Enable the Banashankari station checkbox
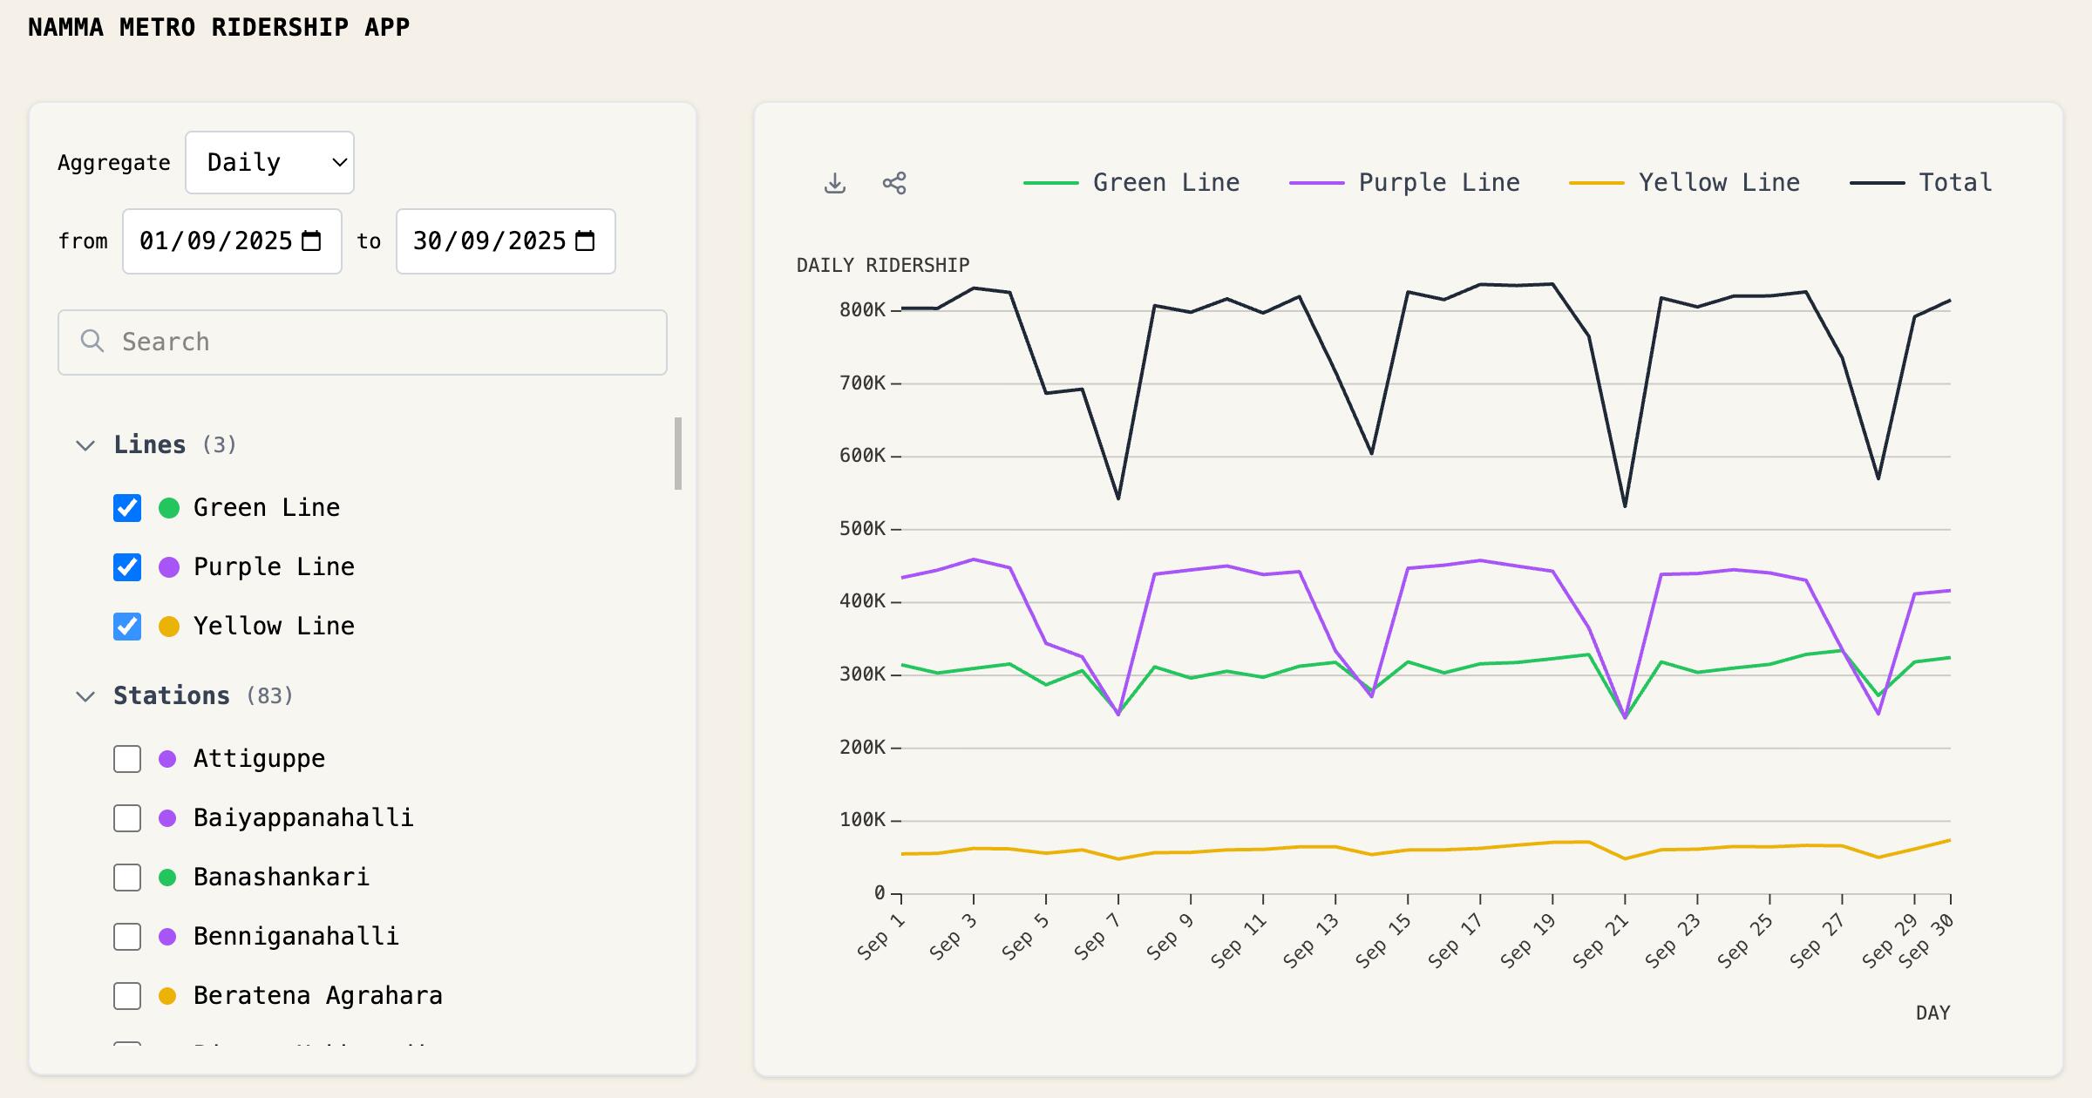Image resolution: width=2092 pixels, height=1098 pixels. [x=127, y=878]
